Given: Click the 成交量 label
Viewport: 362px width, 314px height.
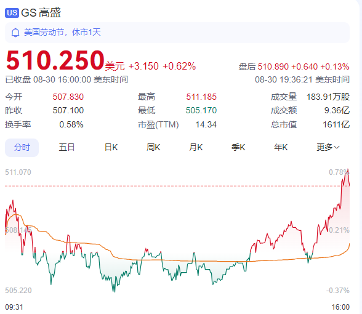Looking at the screenshot, I should (284, 97).
